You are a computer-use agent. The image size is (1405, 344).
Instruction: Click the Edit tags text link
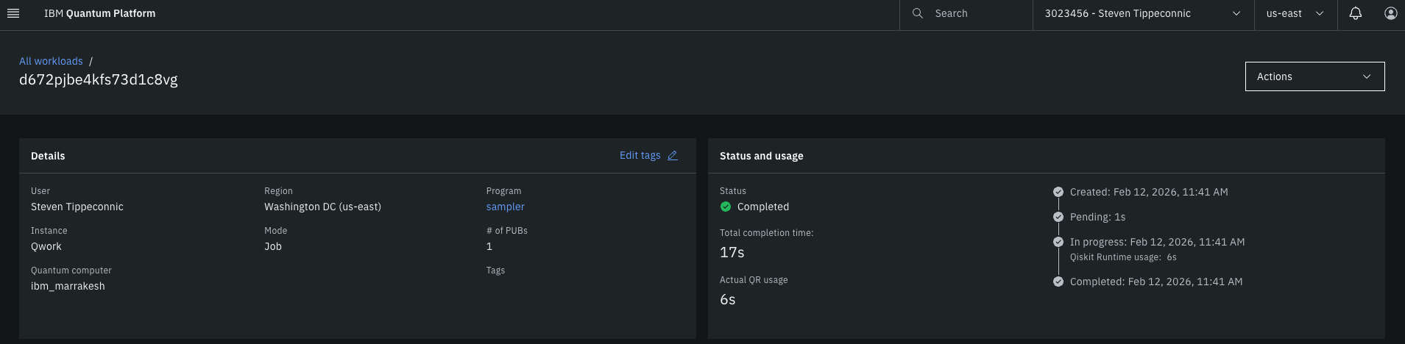click(x=640, y=156)
